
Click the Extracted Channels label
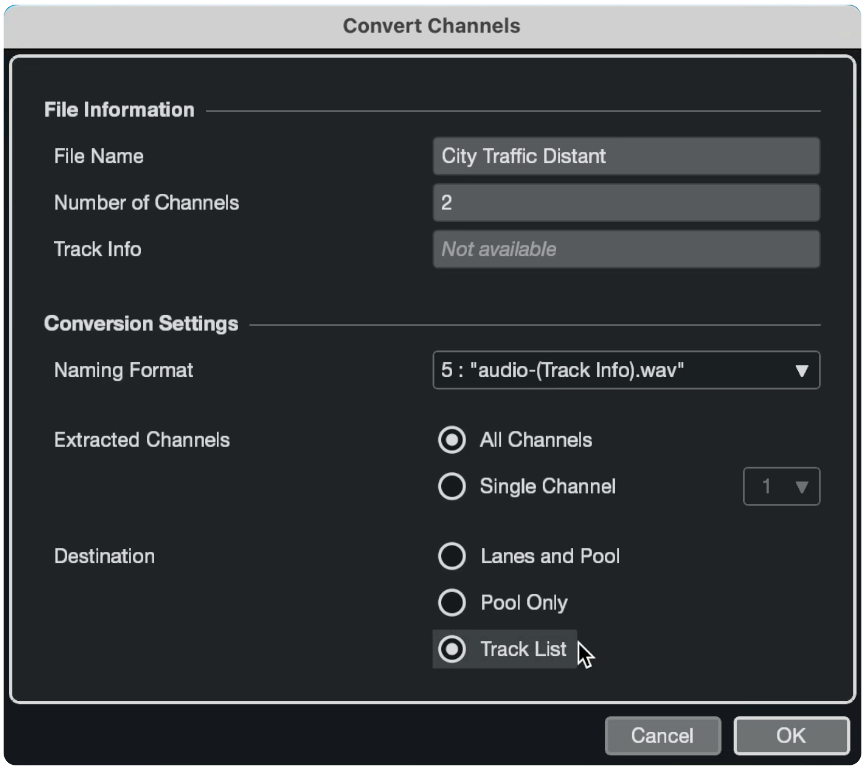[x=142, y=440]
